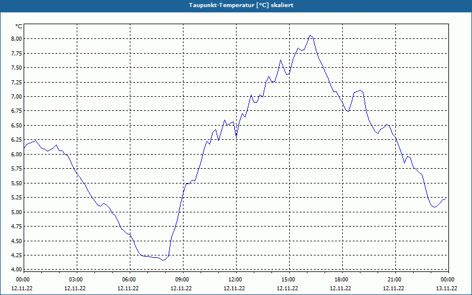Click the 4,75 y-axis label
This screenshot has height=295, width=472.
click(17, 227)
